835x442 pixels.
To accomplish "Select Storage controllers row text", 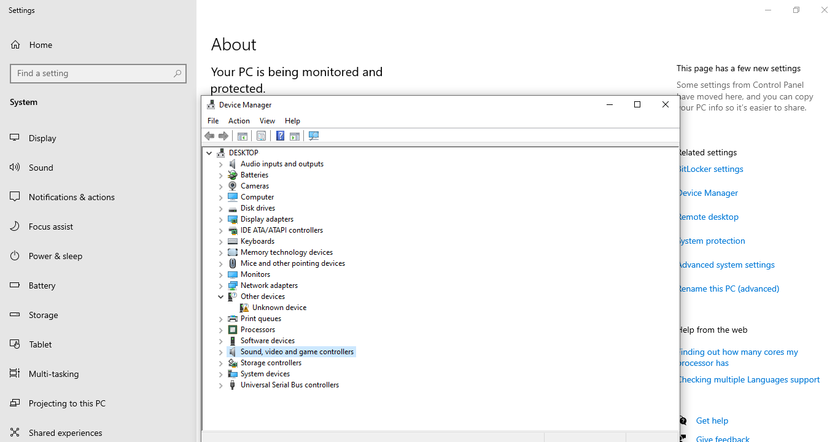I will (271, 363).
